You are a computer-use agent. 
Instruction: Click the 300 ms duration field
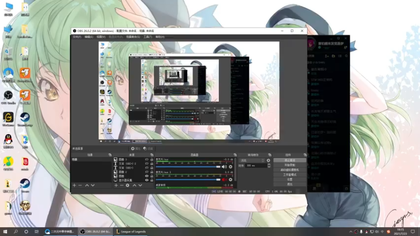[256, 166]
